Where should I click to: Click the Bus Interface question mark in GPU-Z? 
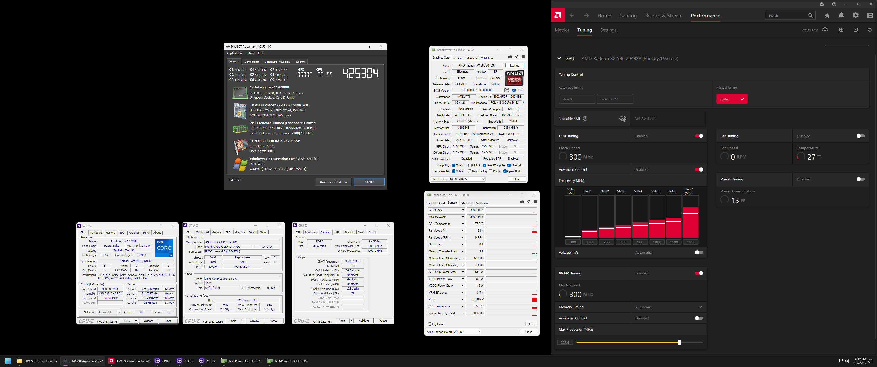coord(523,103)
